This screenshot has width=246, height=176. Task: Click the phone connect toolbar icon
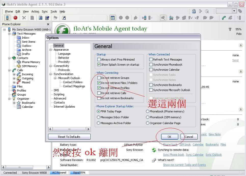click(7, 18)
